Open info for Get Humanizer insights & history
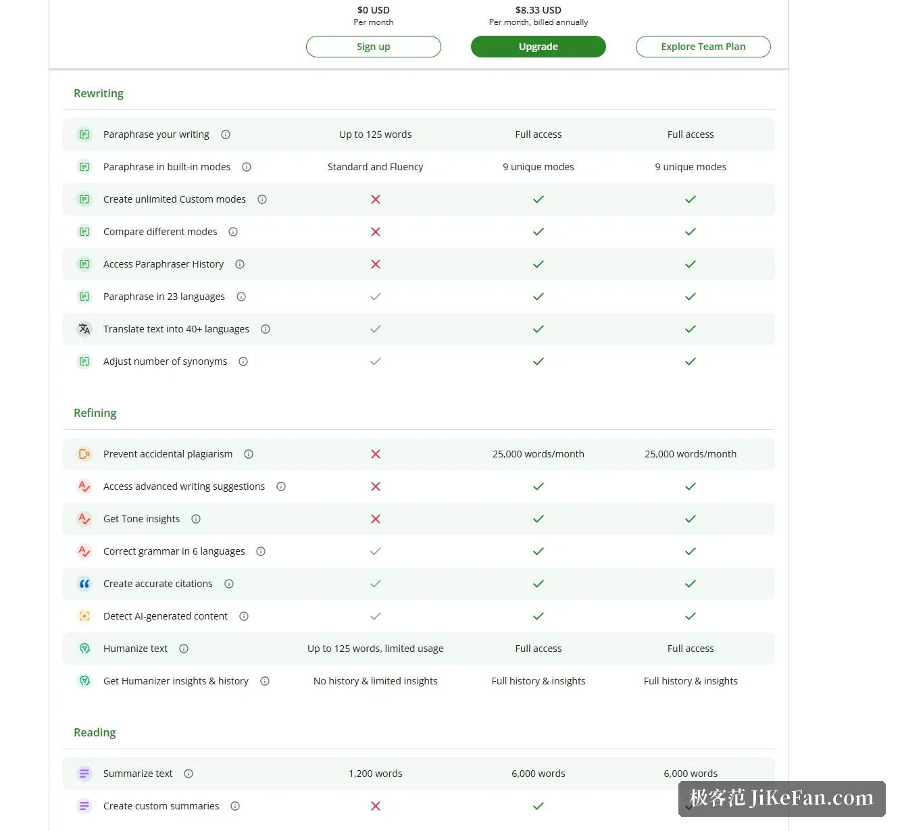This screenshot has width=900, height=831. (265, 681)
